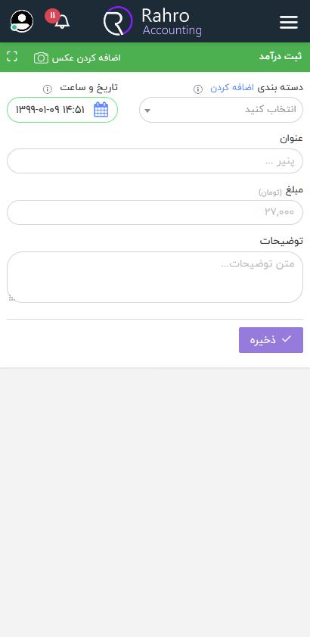Click inside the توضیحات description textarea
Viewport: 310px width, 637px height.
coord(155,277)
